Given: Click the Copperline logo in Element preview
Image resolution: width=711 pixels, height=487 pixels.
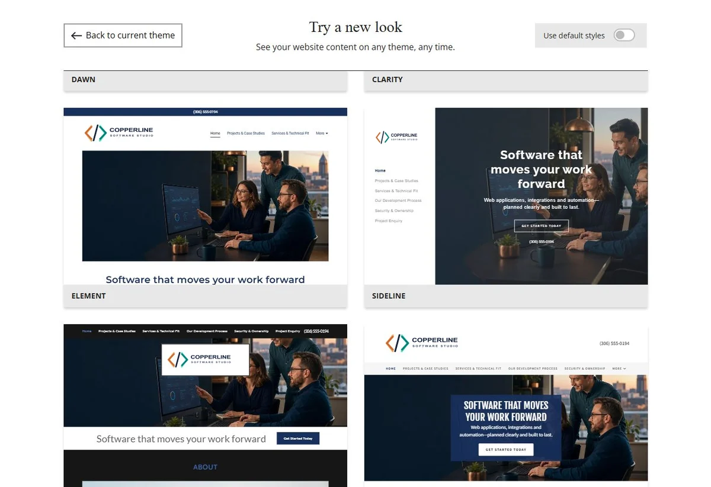Looking at the screenshot, I should point(119,133).
